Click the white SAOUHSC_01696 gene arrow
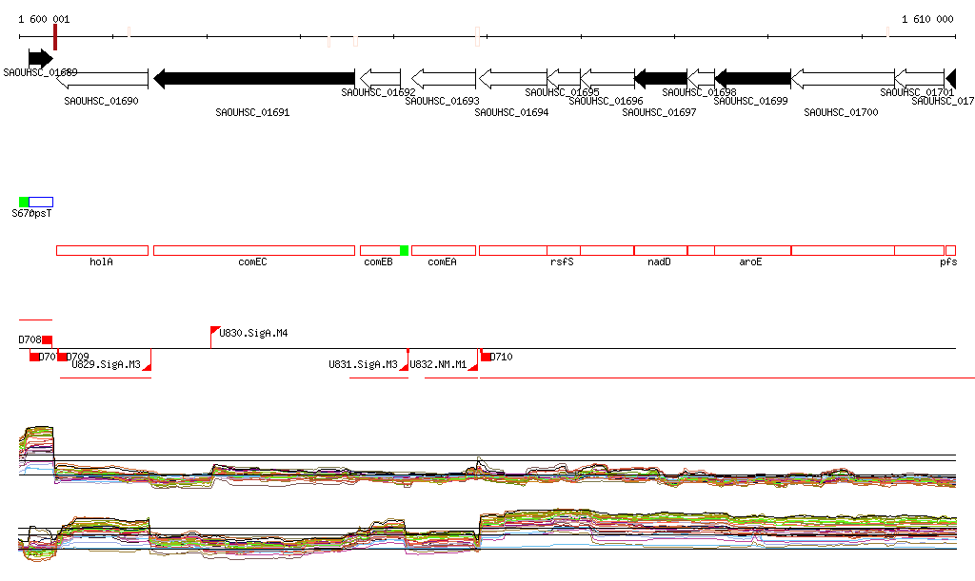Image resolution: width=975 pixels, height=581 pixels. (x=607, y=79)
